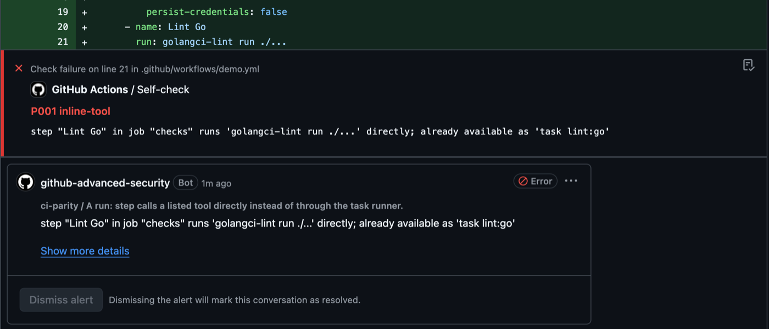
Task: Click the P001 inline-tool rule title
Action: point(70,111)
